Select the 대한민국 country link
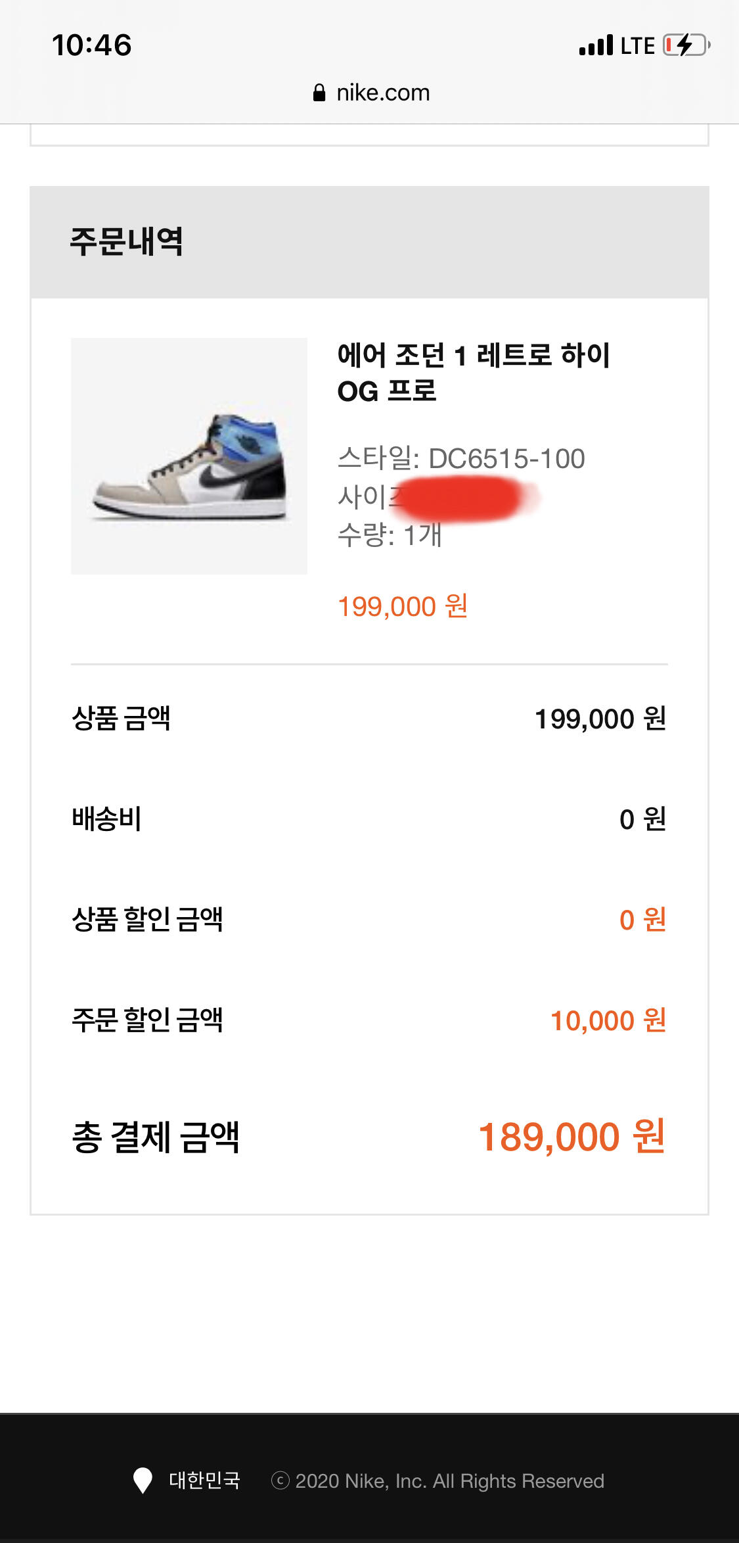Viewport: 739px width, 1543px height. [x=204, y=1481]
